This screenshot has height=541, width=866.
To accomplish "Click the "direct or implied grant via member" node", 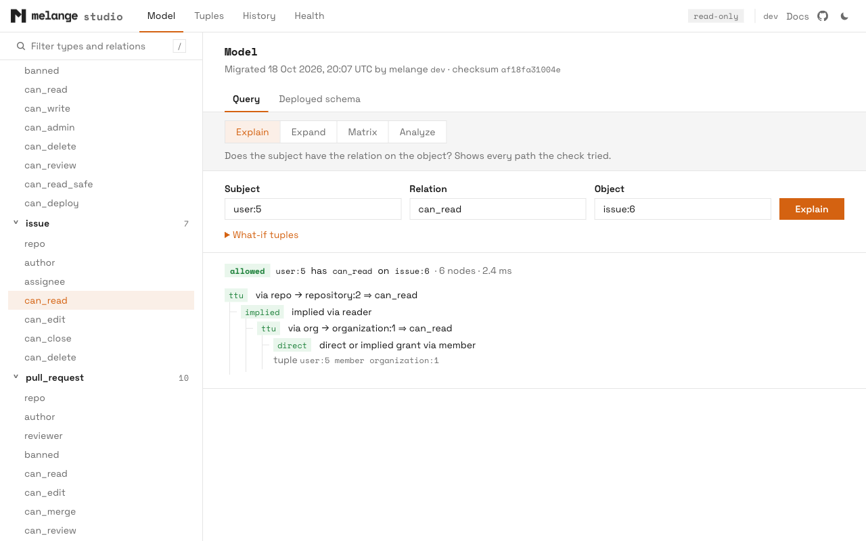I will pyautogui.click(x=397, y=345).
